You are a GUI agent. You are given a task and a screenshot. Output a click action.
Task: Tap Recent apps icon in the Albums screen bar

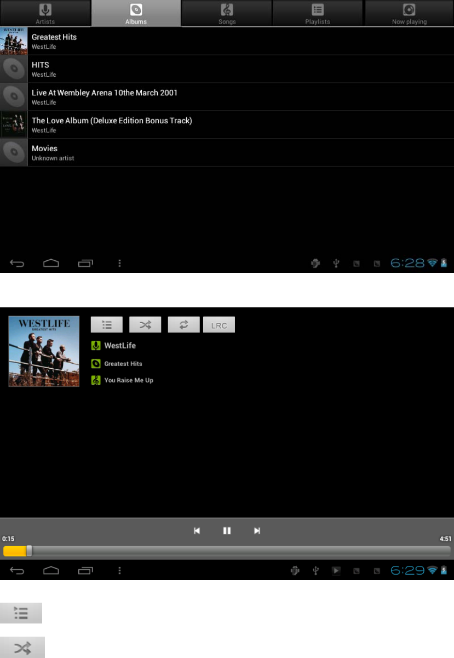(85, 264)
